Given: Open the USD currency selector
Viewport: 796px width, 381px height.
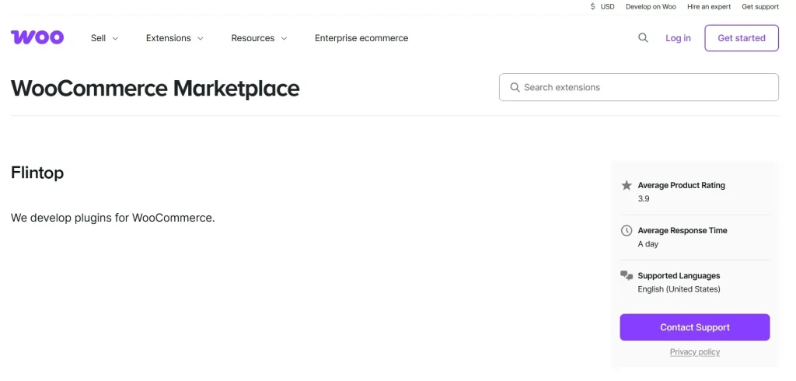Looking at the screenshot, I should (607, 6).
